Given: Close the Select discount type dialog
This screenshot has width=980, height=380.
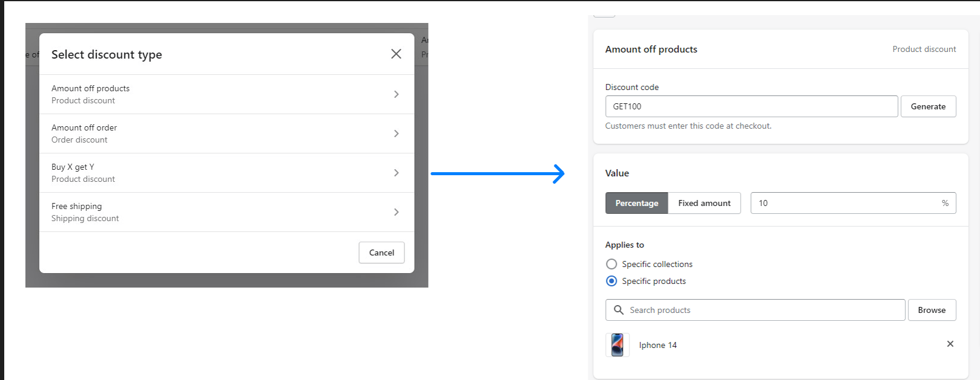Looking at the screenshot, I should [396, 54].
